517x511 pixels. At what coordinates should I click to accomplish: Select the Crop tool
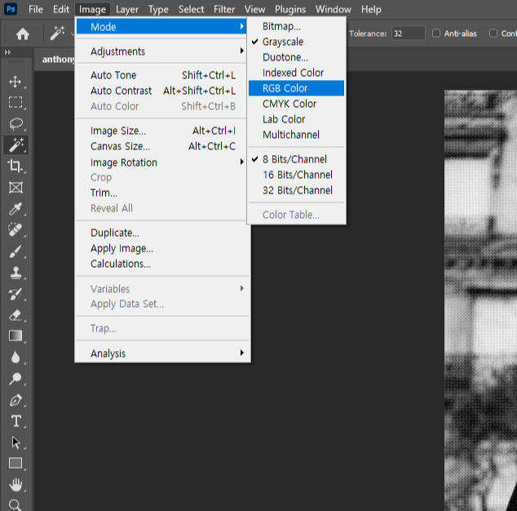tap(15, 166)
